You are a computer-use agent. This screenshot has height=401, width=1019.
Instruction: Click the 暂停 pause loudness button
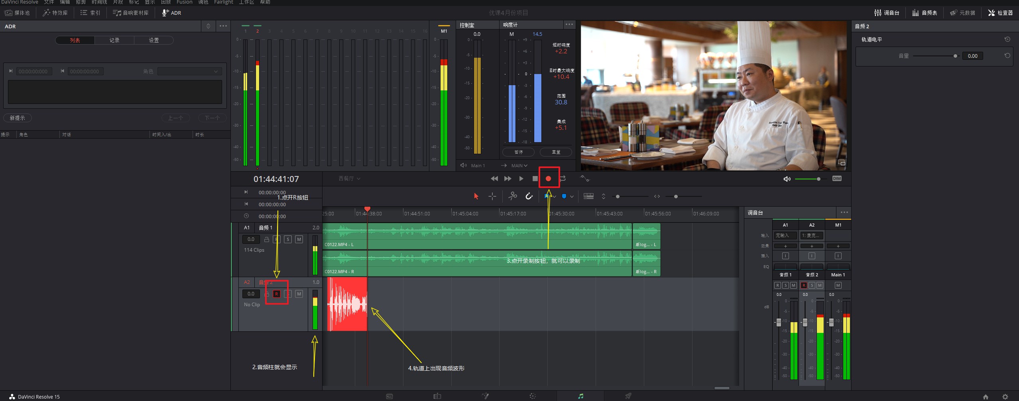pos(518,152)
